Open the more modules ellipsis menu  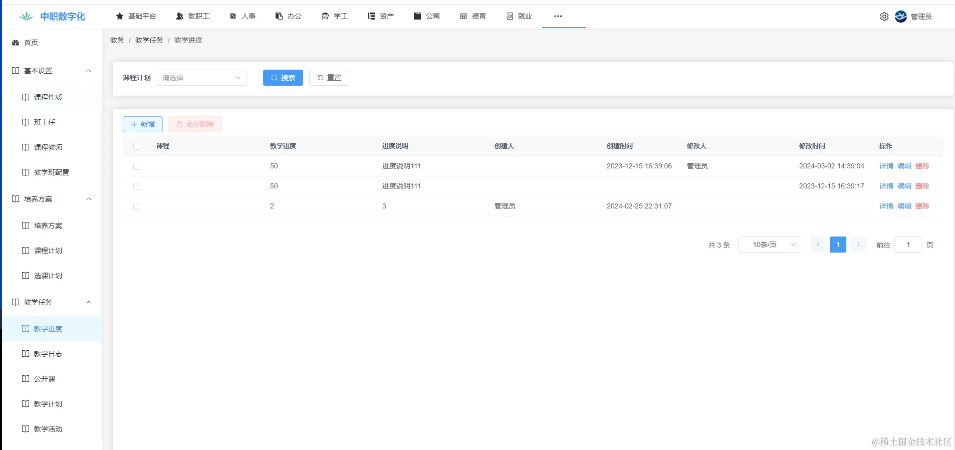coord(558,16)
